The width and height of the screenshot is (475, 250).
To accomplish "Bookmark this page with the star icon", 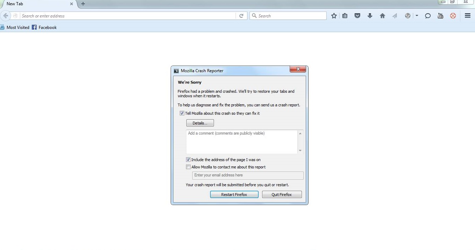I will pos(334,16).
